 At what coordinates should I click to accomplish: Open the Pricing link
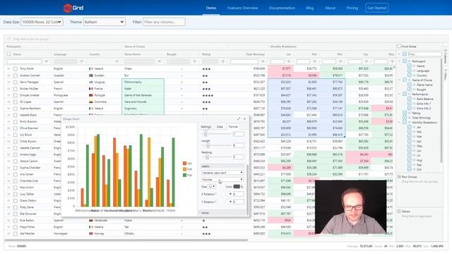pos(352,8)
